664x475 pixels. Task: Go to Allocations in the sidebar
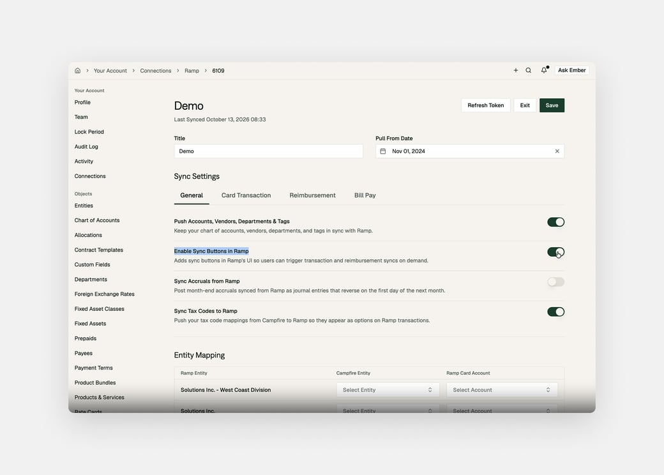88,236
